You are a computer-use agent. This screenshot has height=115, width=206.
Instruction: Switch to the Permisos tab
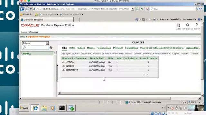click(x=118, y=48)
